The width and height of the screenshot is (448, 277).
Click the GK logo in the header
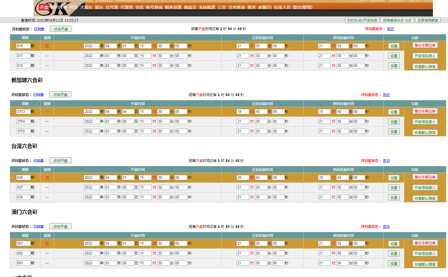pos(54,8)
